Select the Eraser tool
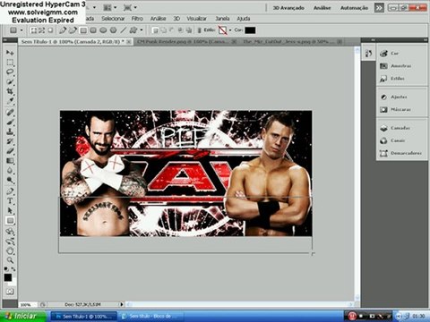Image resolution: width=430 pixels, height=322 pixels. [x=10, y=151]
